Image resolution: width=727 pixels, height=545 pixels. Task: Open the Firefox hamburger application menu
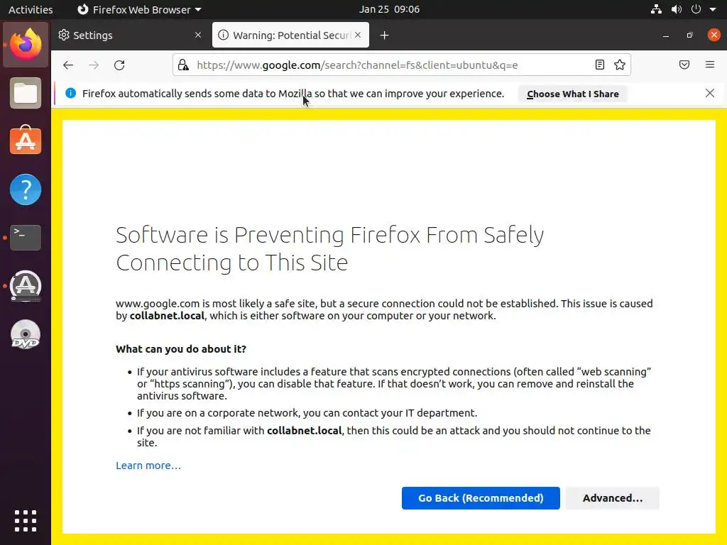point(710,65)
